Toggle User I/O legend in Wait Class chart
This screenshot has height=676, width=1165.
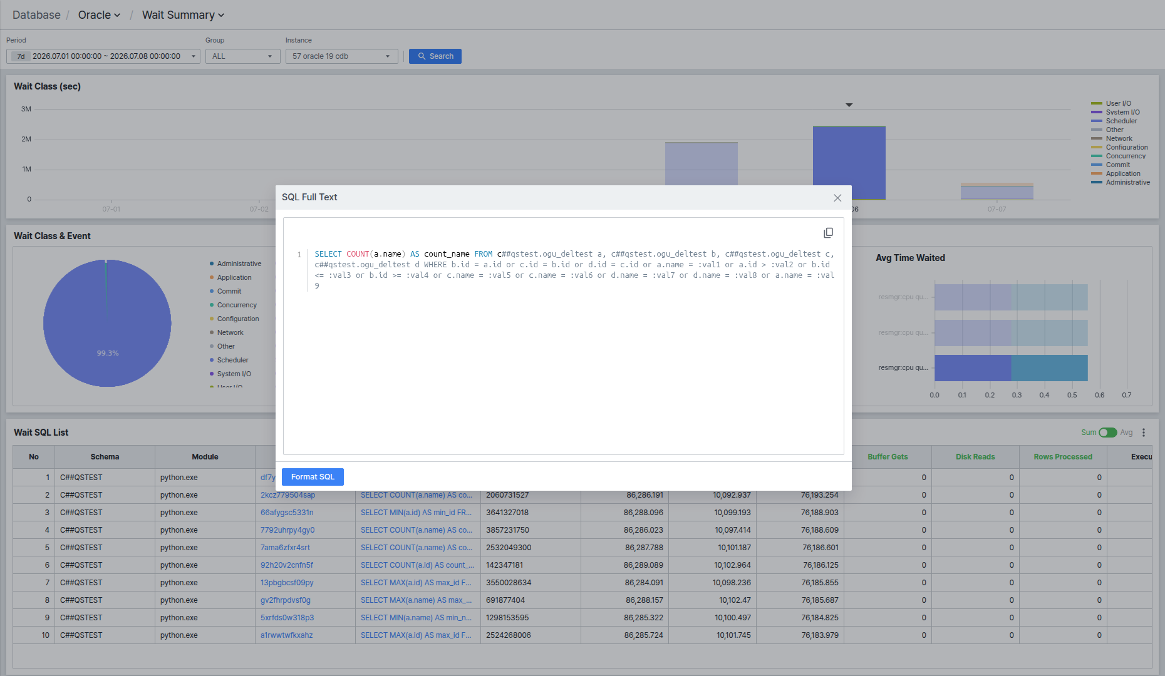[x=1111, y=103]
